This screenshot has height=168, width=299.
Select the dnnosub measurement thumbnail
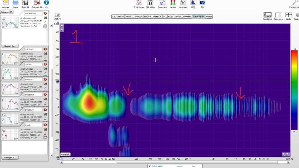point(10,89)
